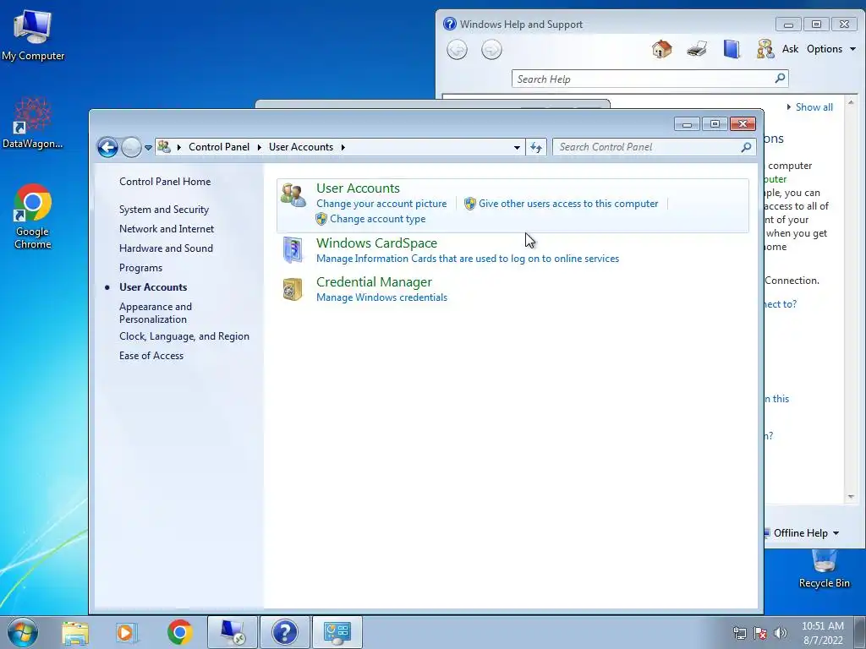Screen dimensions: 866x649
Task: Click the Control Panel forward arrow
Action: pos(131,147)
